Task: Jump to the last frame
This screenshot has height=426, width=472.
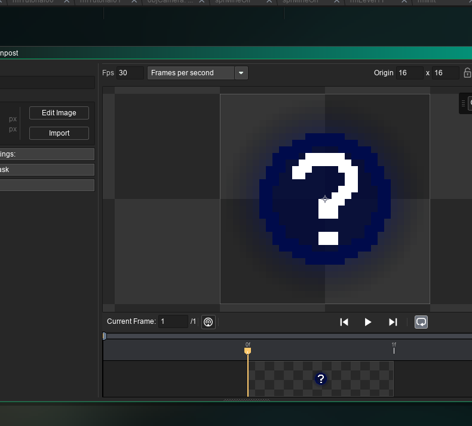Action: (393, 322)
